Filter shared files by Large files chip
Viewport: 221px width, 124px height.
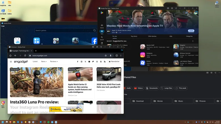(x=167, y=88)
